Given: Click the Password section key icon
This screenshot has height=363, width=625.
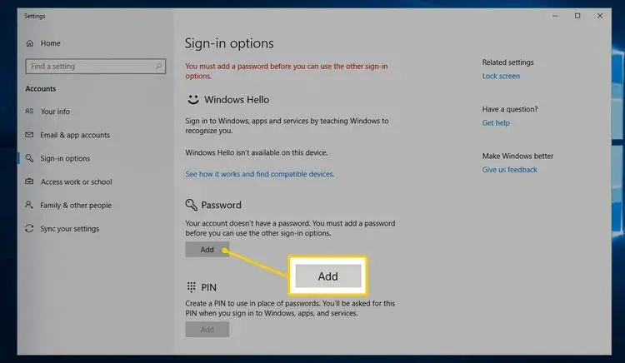Looking at the screenshot, I should [x=192, y=205].
